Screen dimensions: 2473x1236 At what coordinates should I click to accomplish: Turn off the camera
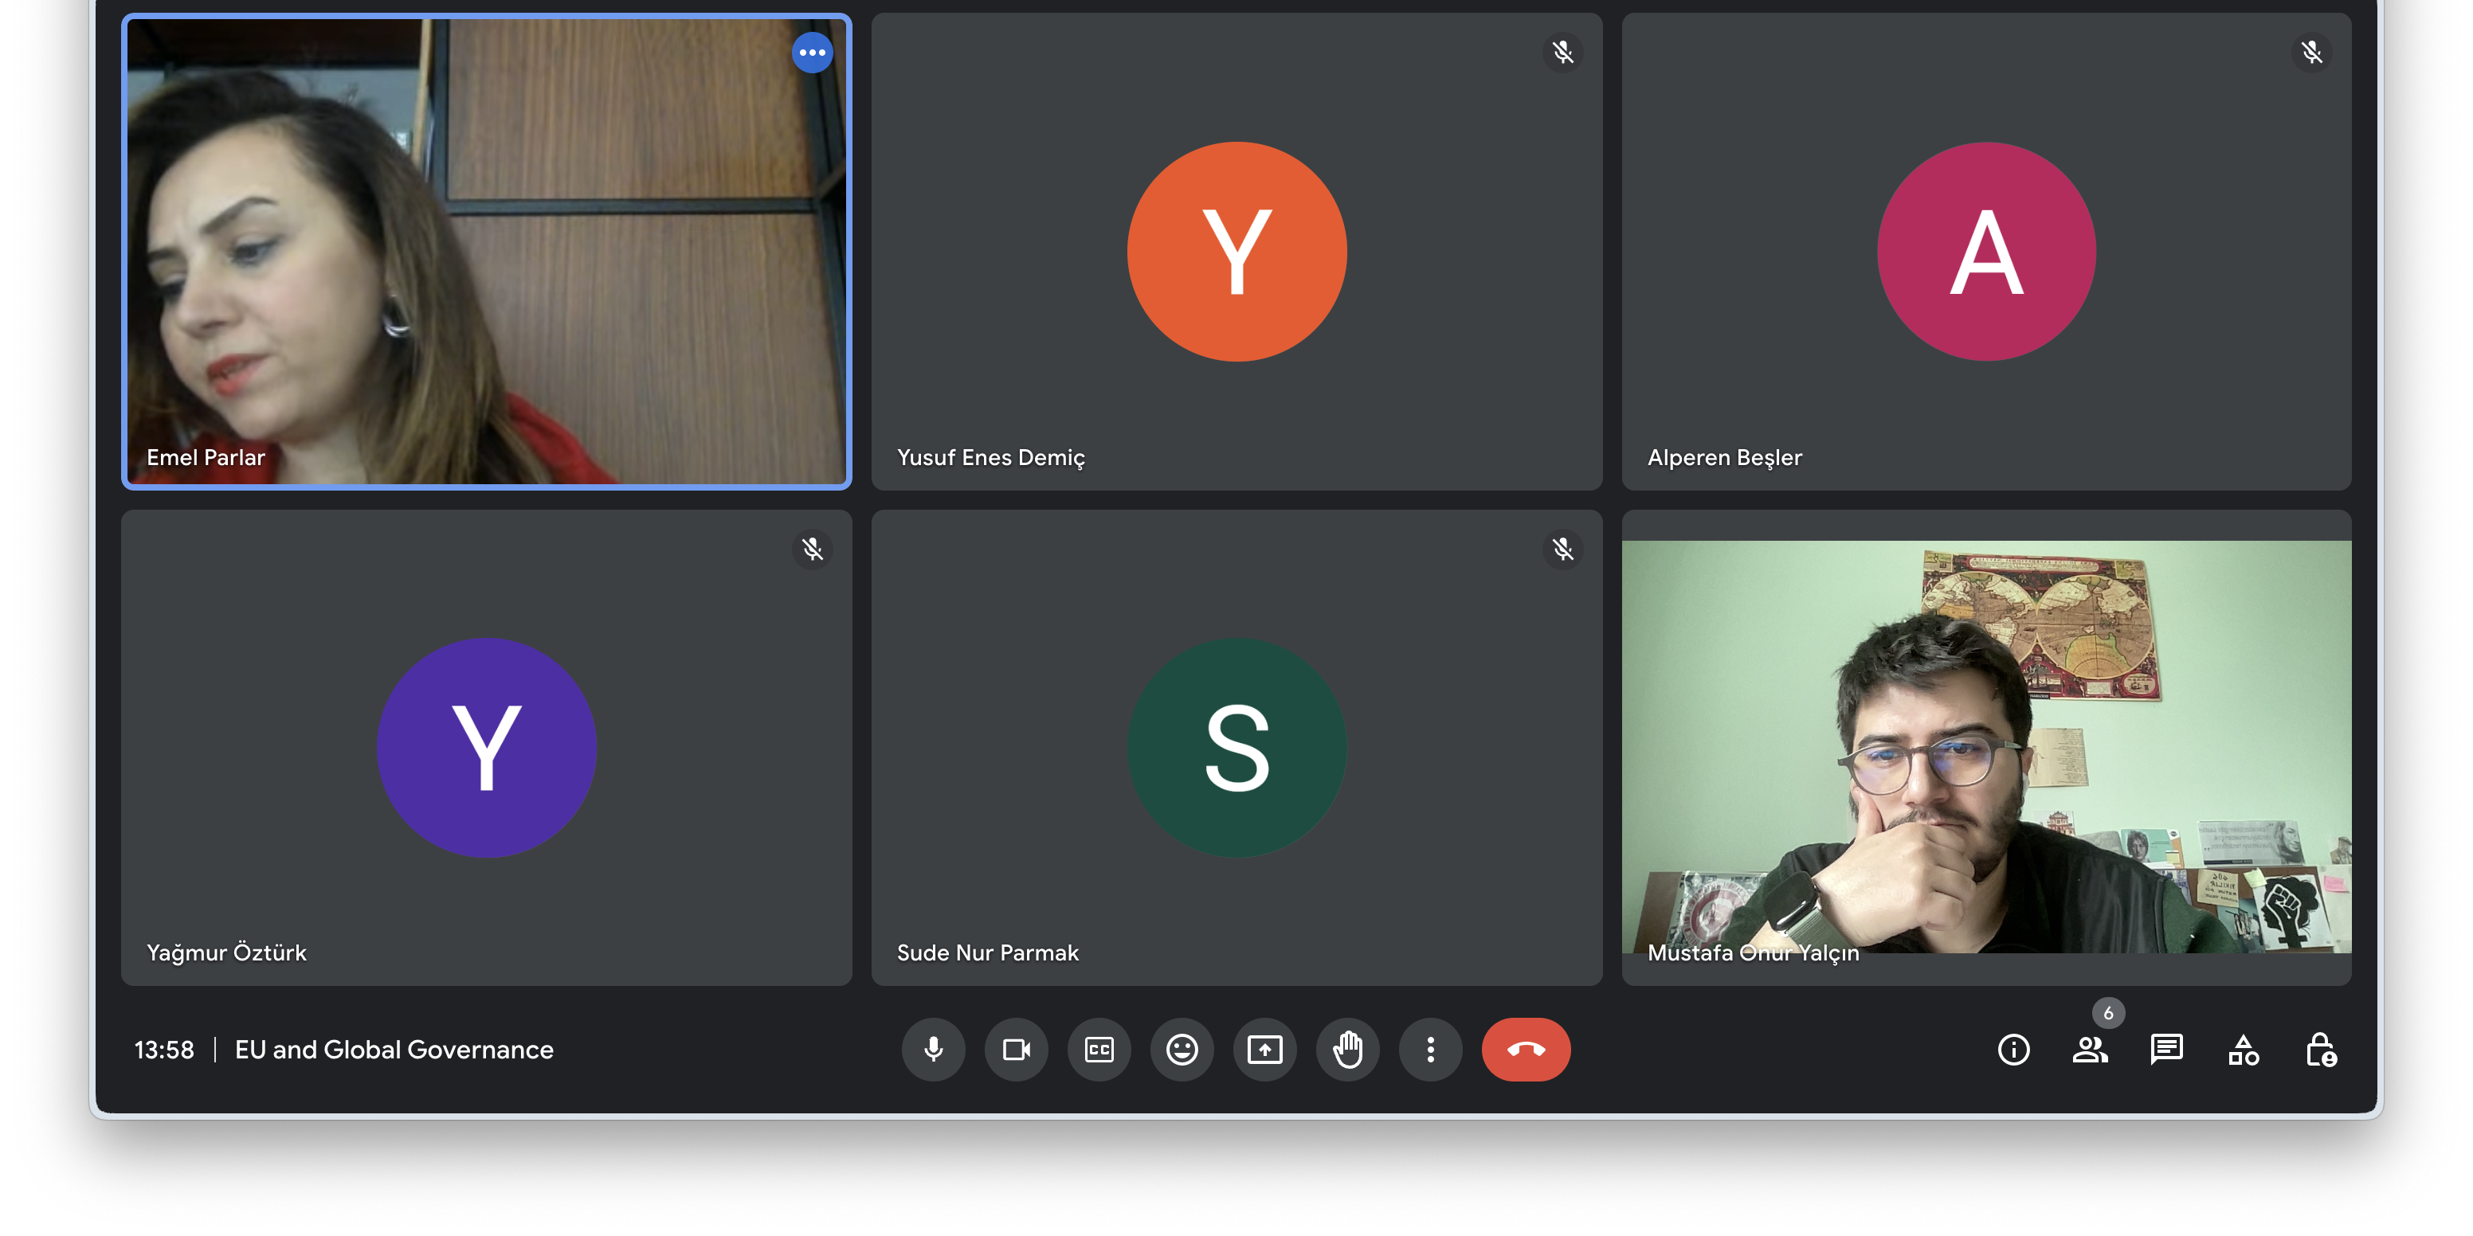pyautogui.click(x=1016, y=1049)
